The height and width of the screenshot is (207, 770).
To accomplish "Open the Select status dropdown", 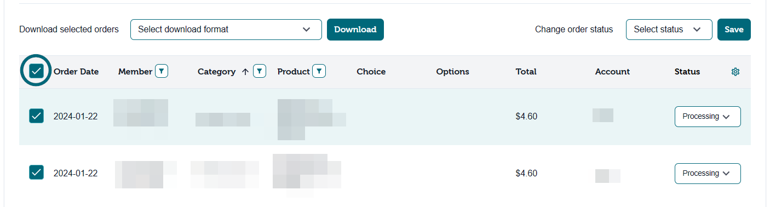I will coord(669,30).
